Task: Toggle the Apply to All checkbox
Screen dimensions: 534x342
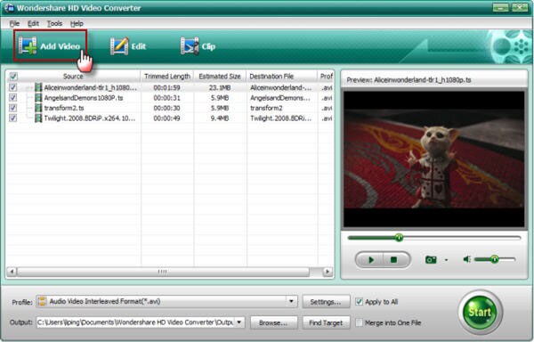Action: point(359,301)
